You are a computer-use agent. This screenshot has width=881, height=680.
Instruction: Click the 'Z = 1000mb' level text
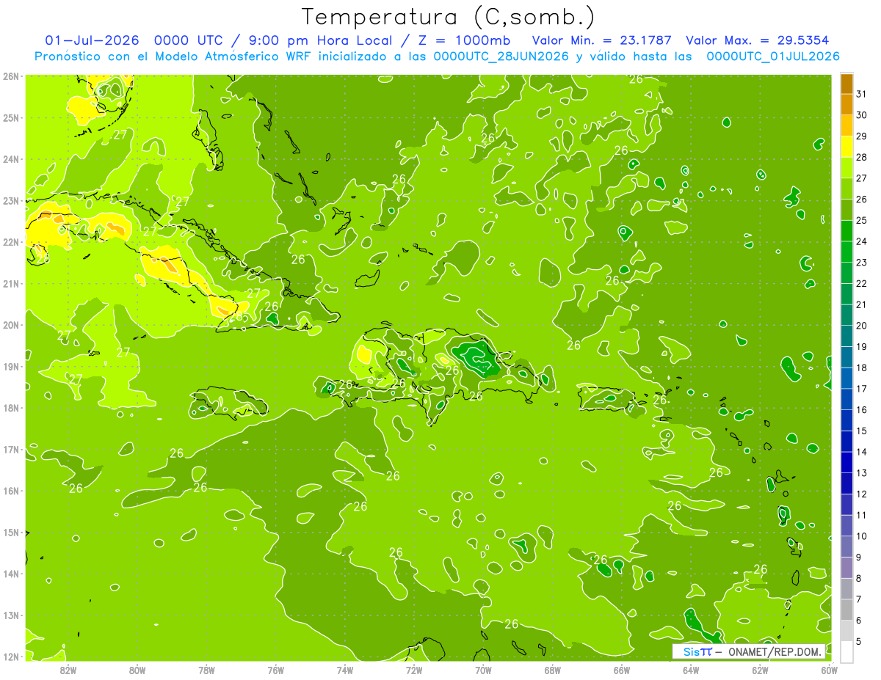463,40
